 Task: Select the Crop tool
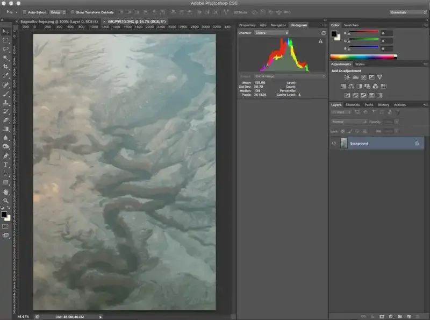point(6,66)
